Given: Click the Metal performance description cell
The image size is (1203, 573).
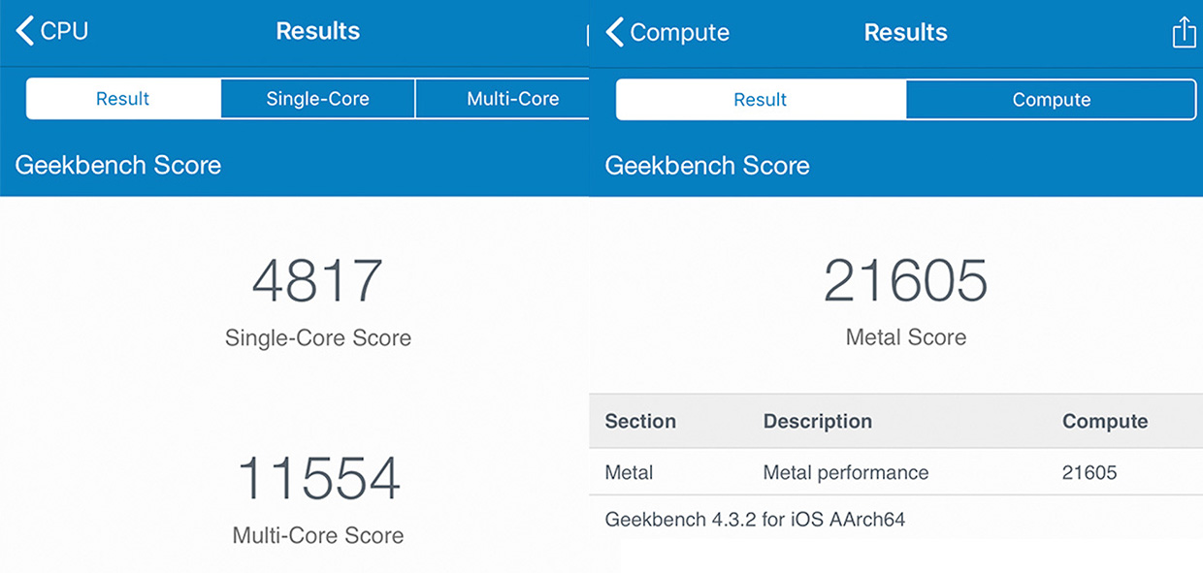Looking at the screenshot, I should click(x=846, y=473).
